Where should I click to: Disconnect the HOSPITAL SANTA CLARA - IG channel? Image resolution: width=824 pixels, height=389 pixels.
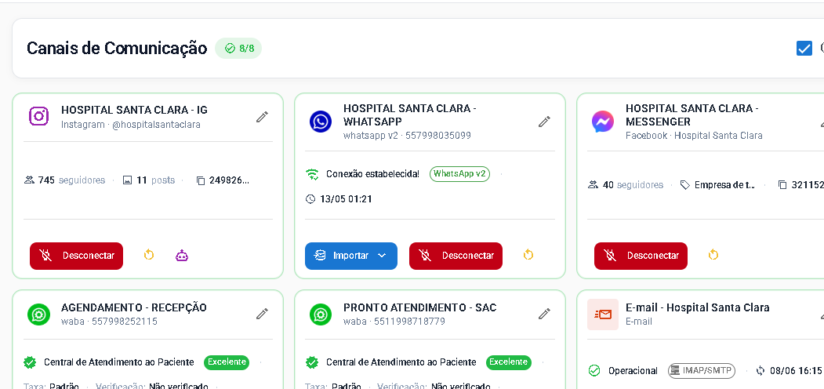(x=76, y=256)
